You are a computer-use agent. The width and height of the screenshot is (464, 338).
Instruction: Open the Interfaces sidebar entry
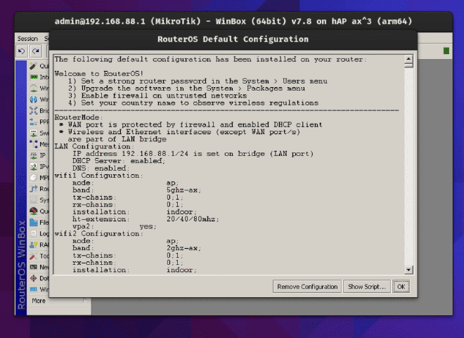39,77
